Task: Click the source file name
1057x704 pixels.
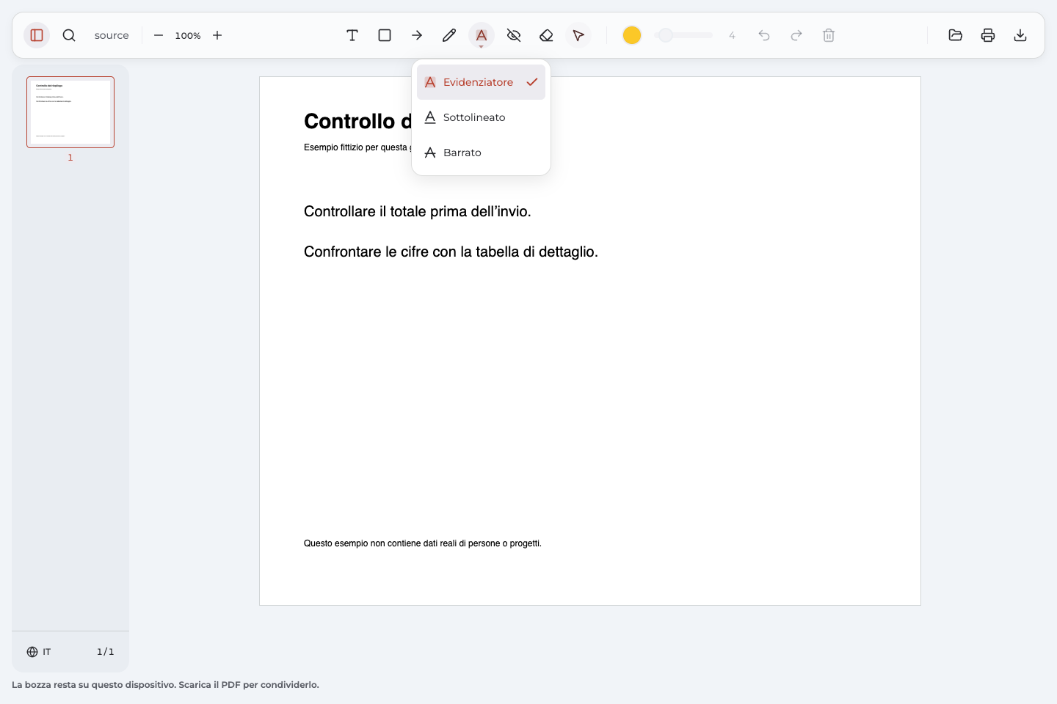Action: 112,35
